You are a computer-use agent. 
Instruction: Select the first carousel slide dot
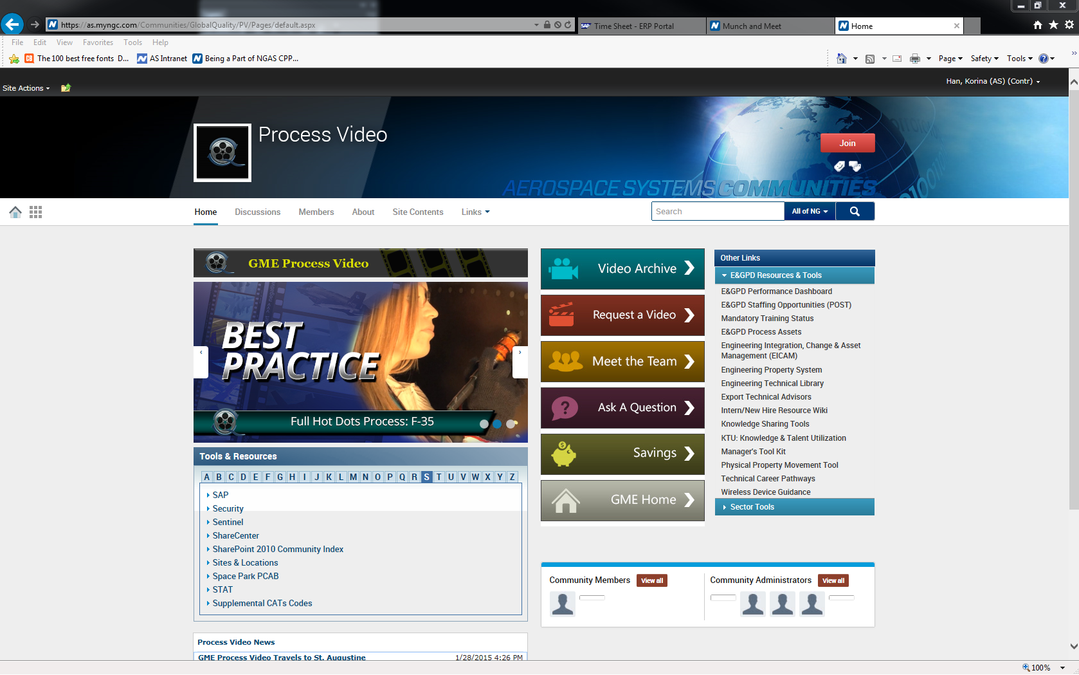coord(484,424)
